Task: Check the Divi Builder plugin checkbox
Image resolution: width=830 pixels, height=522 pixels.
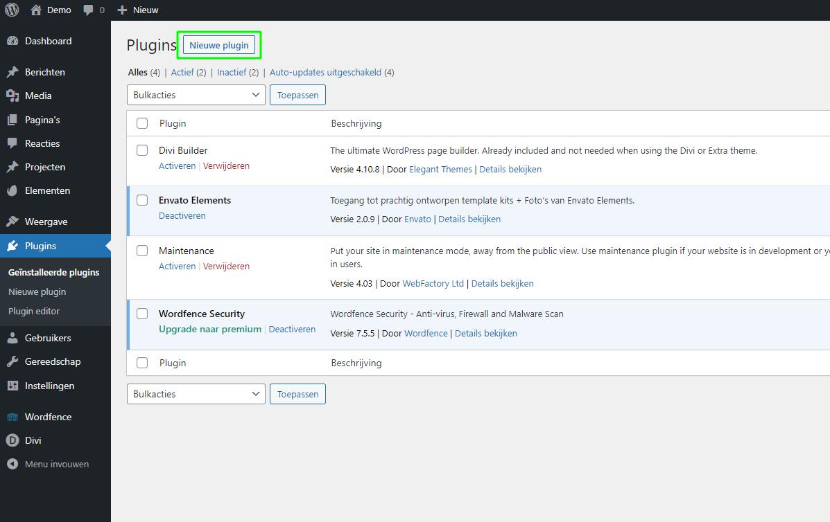Action: (x=142, y=150)
